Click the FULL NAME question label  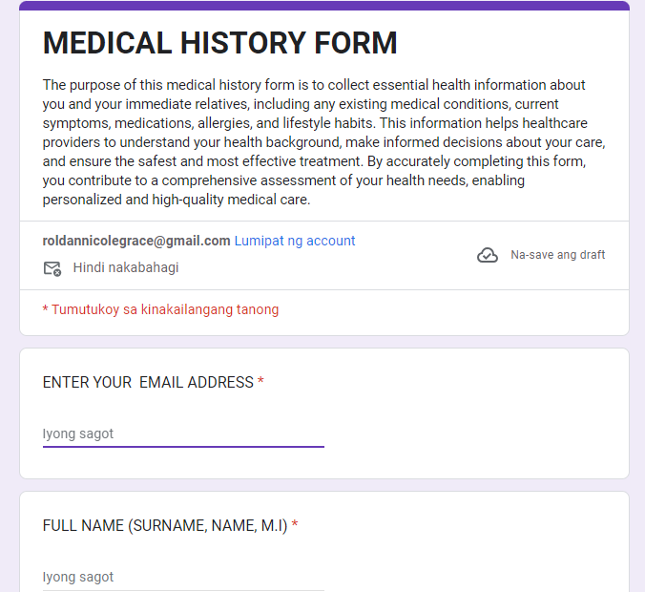pyautogui.click(x=165, y=525)
